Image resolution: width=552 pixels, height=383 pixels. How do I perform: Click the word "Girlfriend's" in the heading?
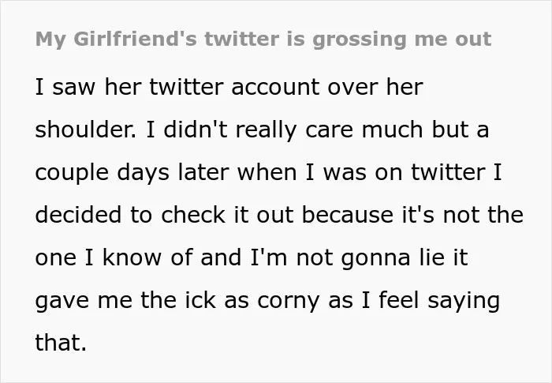coord(135,39)
